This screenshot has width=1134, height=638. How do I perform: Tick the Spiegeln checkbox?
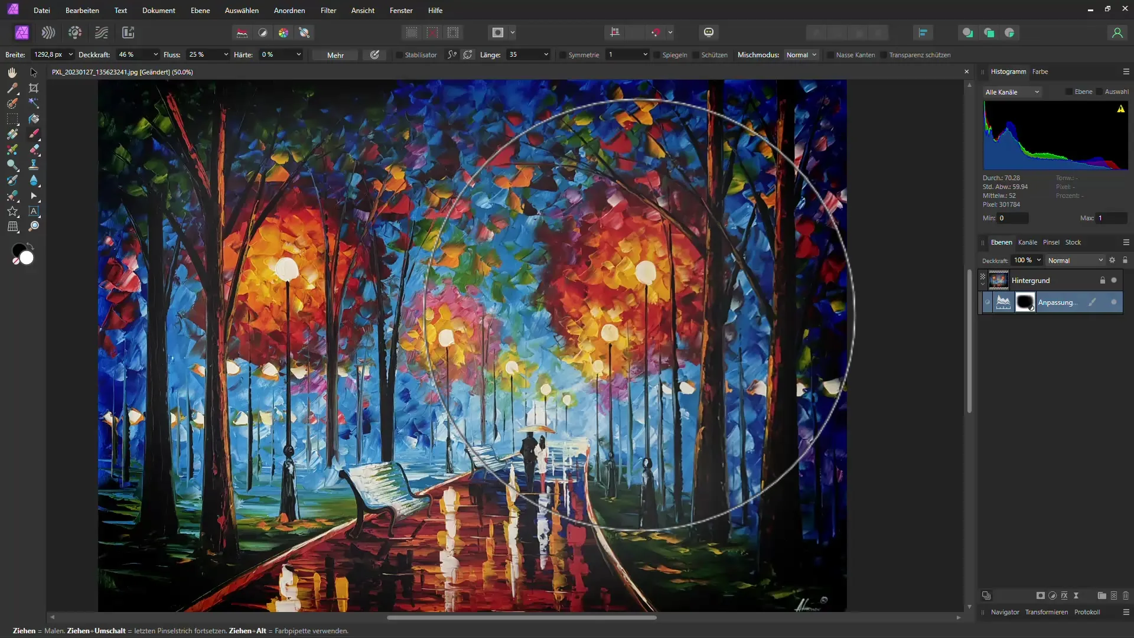657,55
